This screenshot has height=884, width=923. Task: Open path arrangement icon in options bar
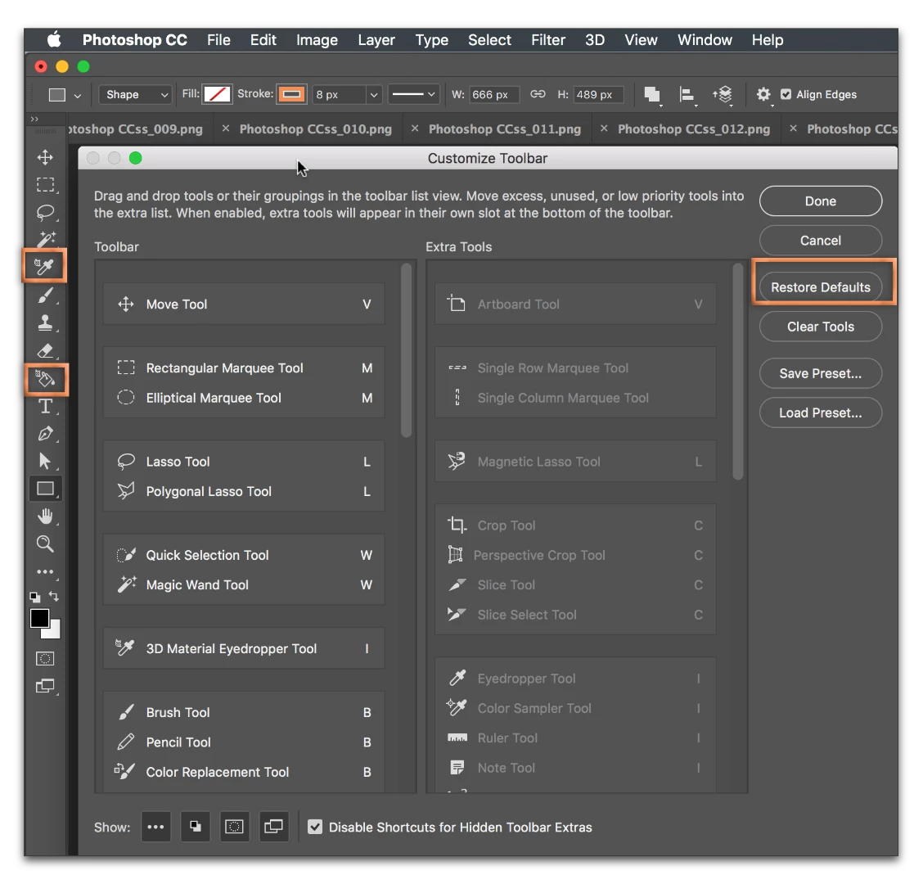(x=723, y=94)
